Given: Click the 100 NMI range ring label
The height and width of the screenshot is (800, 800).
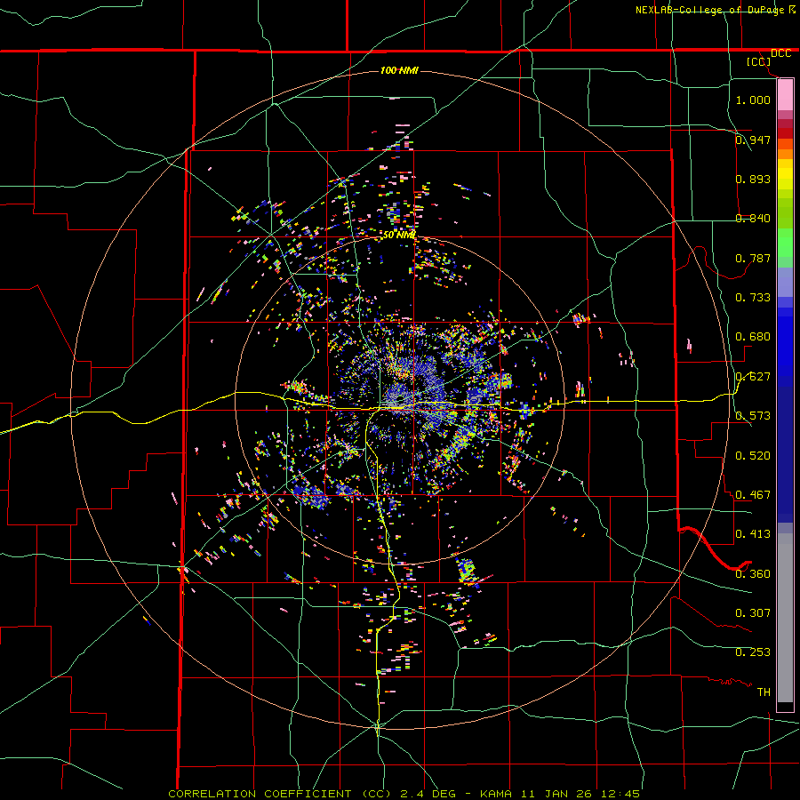Looking at the screenshot, I should (399, 70).
